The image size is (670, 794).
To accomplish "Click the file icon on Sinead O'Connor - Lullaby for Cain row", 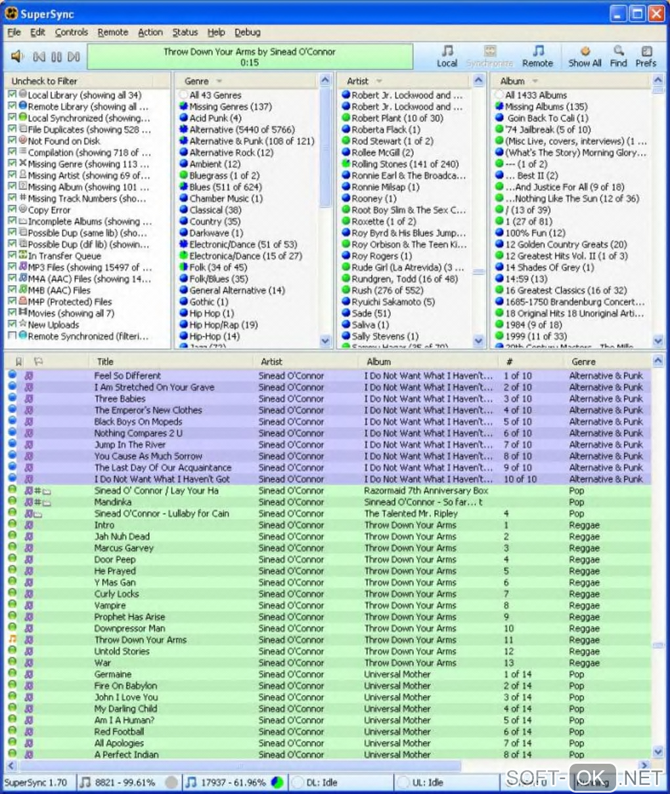I will point(29,513).
